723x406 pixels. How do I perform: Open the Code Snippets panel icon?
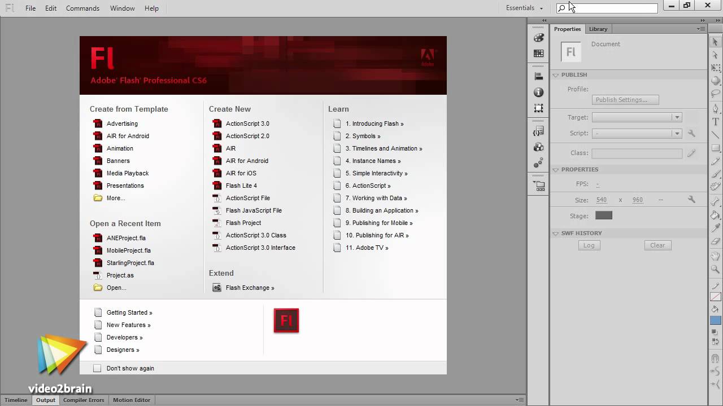539,131
